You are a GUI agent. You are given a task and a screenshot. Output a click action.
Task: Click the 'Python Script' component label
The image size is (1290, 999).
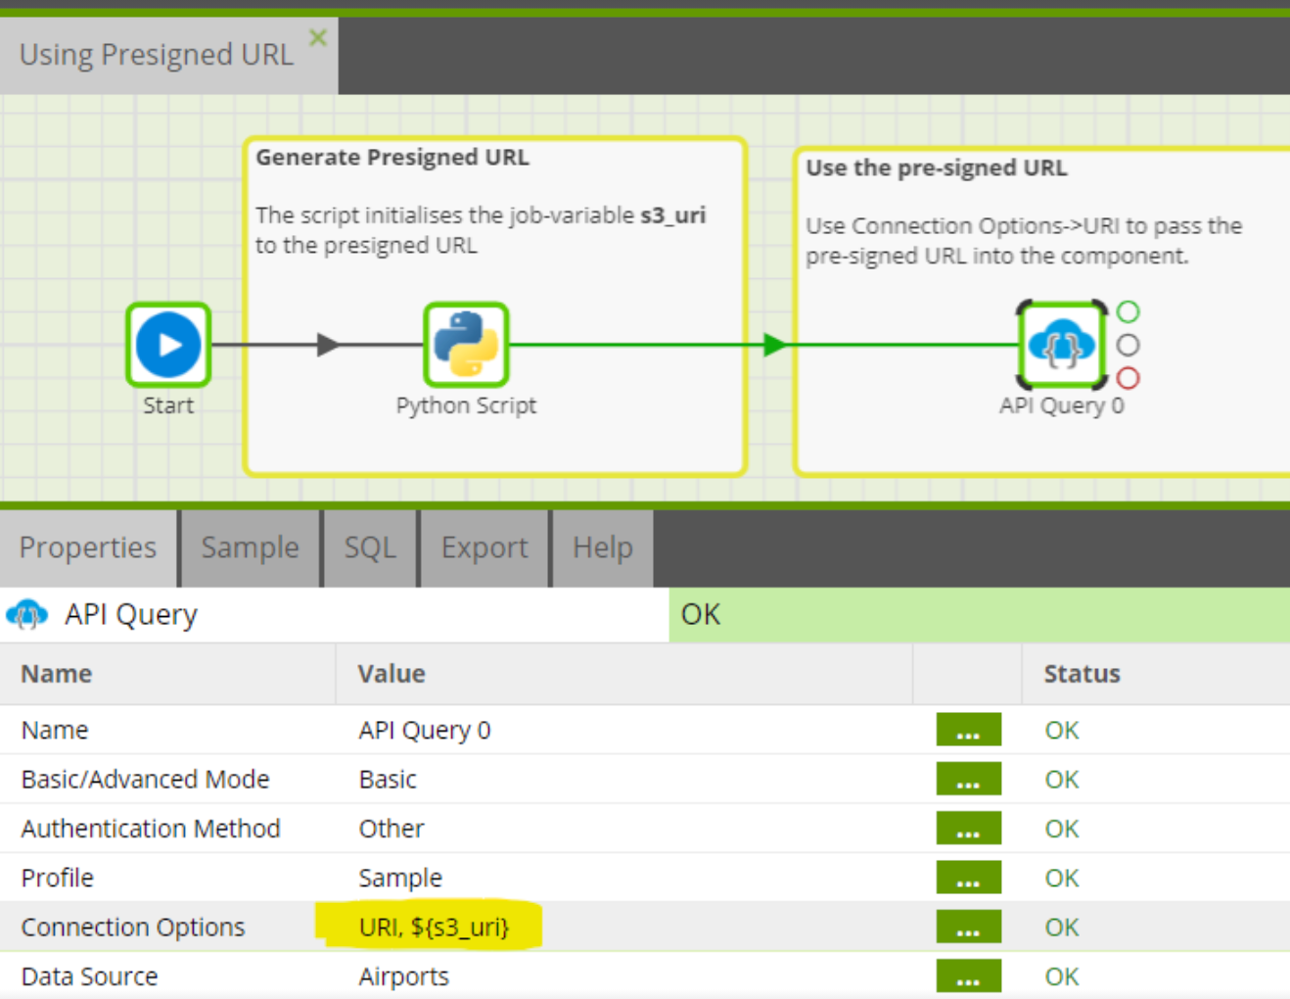coord(466,405)
